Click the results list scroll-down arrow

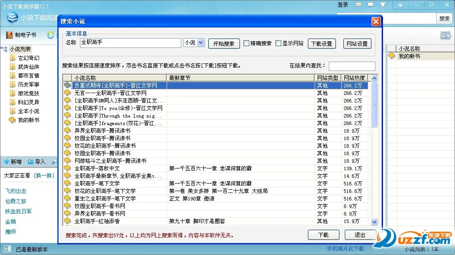[x=374, y=222]
